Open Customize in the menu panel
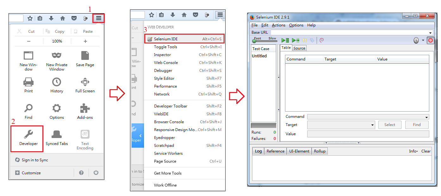 click(x=28, y=173)
